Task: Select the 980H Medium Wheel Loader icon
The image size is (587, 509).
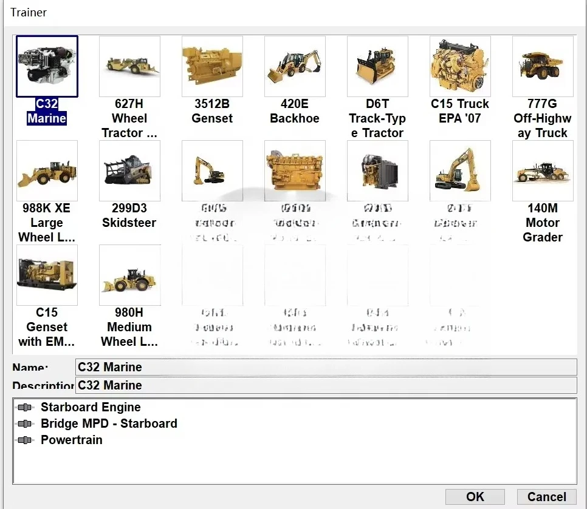Action: (x=129, y=275)
